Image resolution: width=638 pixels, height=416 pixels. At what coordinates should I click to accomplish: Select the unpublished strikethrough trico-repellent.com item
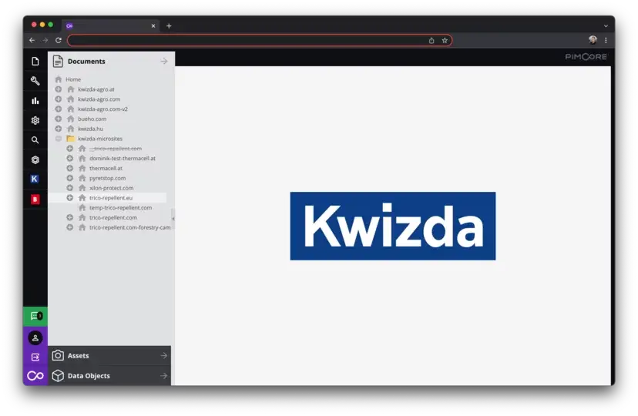(116, 149)
